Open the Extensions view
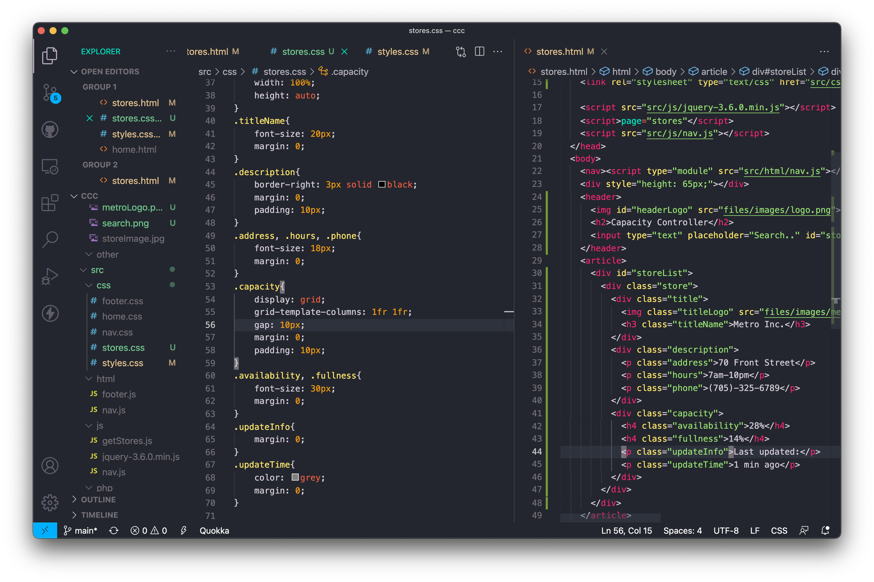 coord(50,203)
